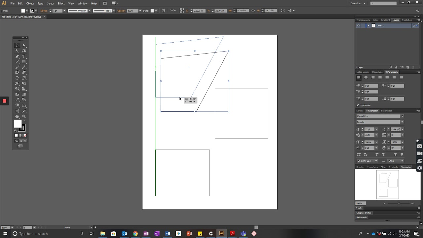Pick the Eyedropper tool
This screenshot has height=238, width=423.
17,99
